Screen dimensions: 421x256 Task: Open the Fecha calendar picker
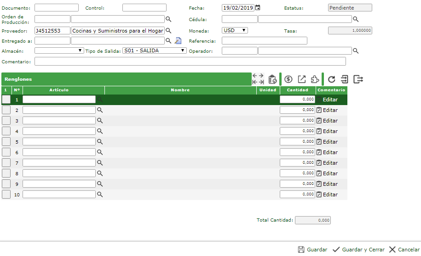pyautogui.click(x=258, y=7)
